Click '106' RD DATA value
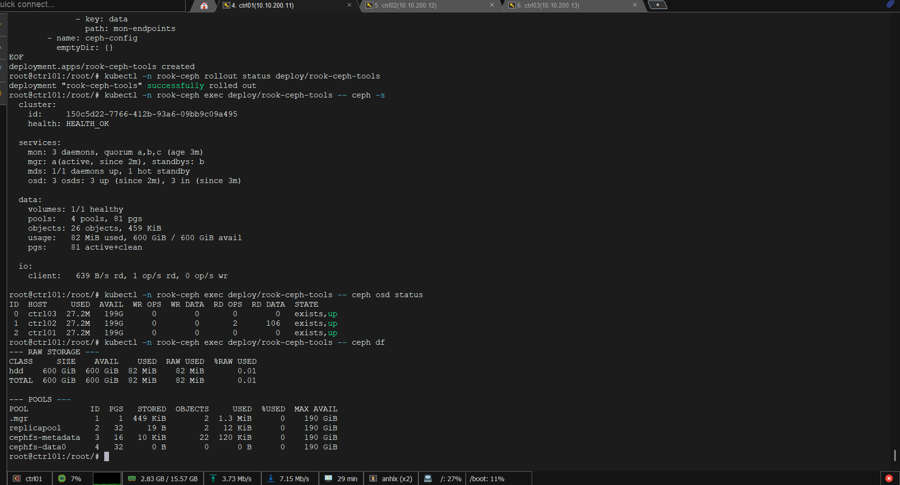 [273, 323]
